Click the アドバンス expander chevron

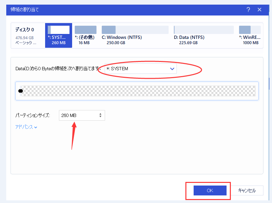click(x=36, y=127)
